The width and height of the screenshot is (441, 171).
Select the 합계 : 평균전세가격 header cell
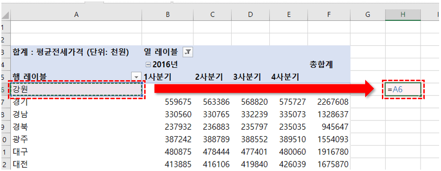[x=71, y=52]
